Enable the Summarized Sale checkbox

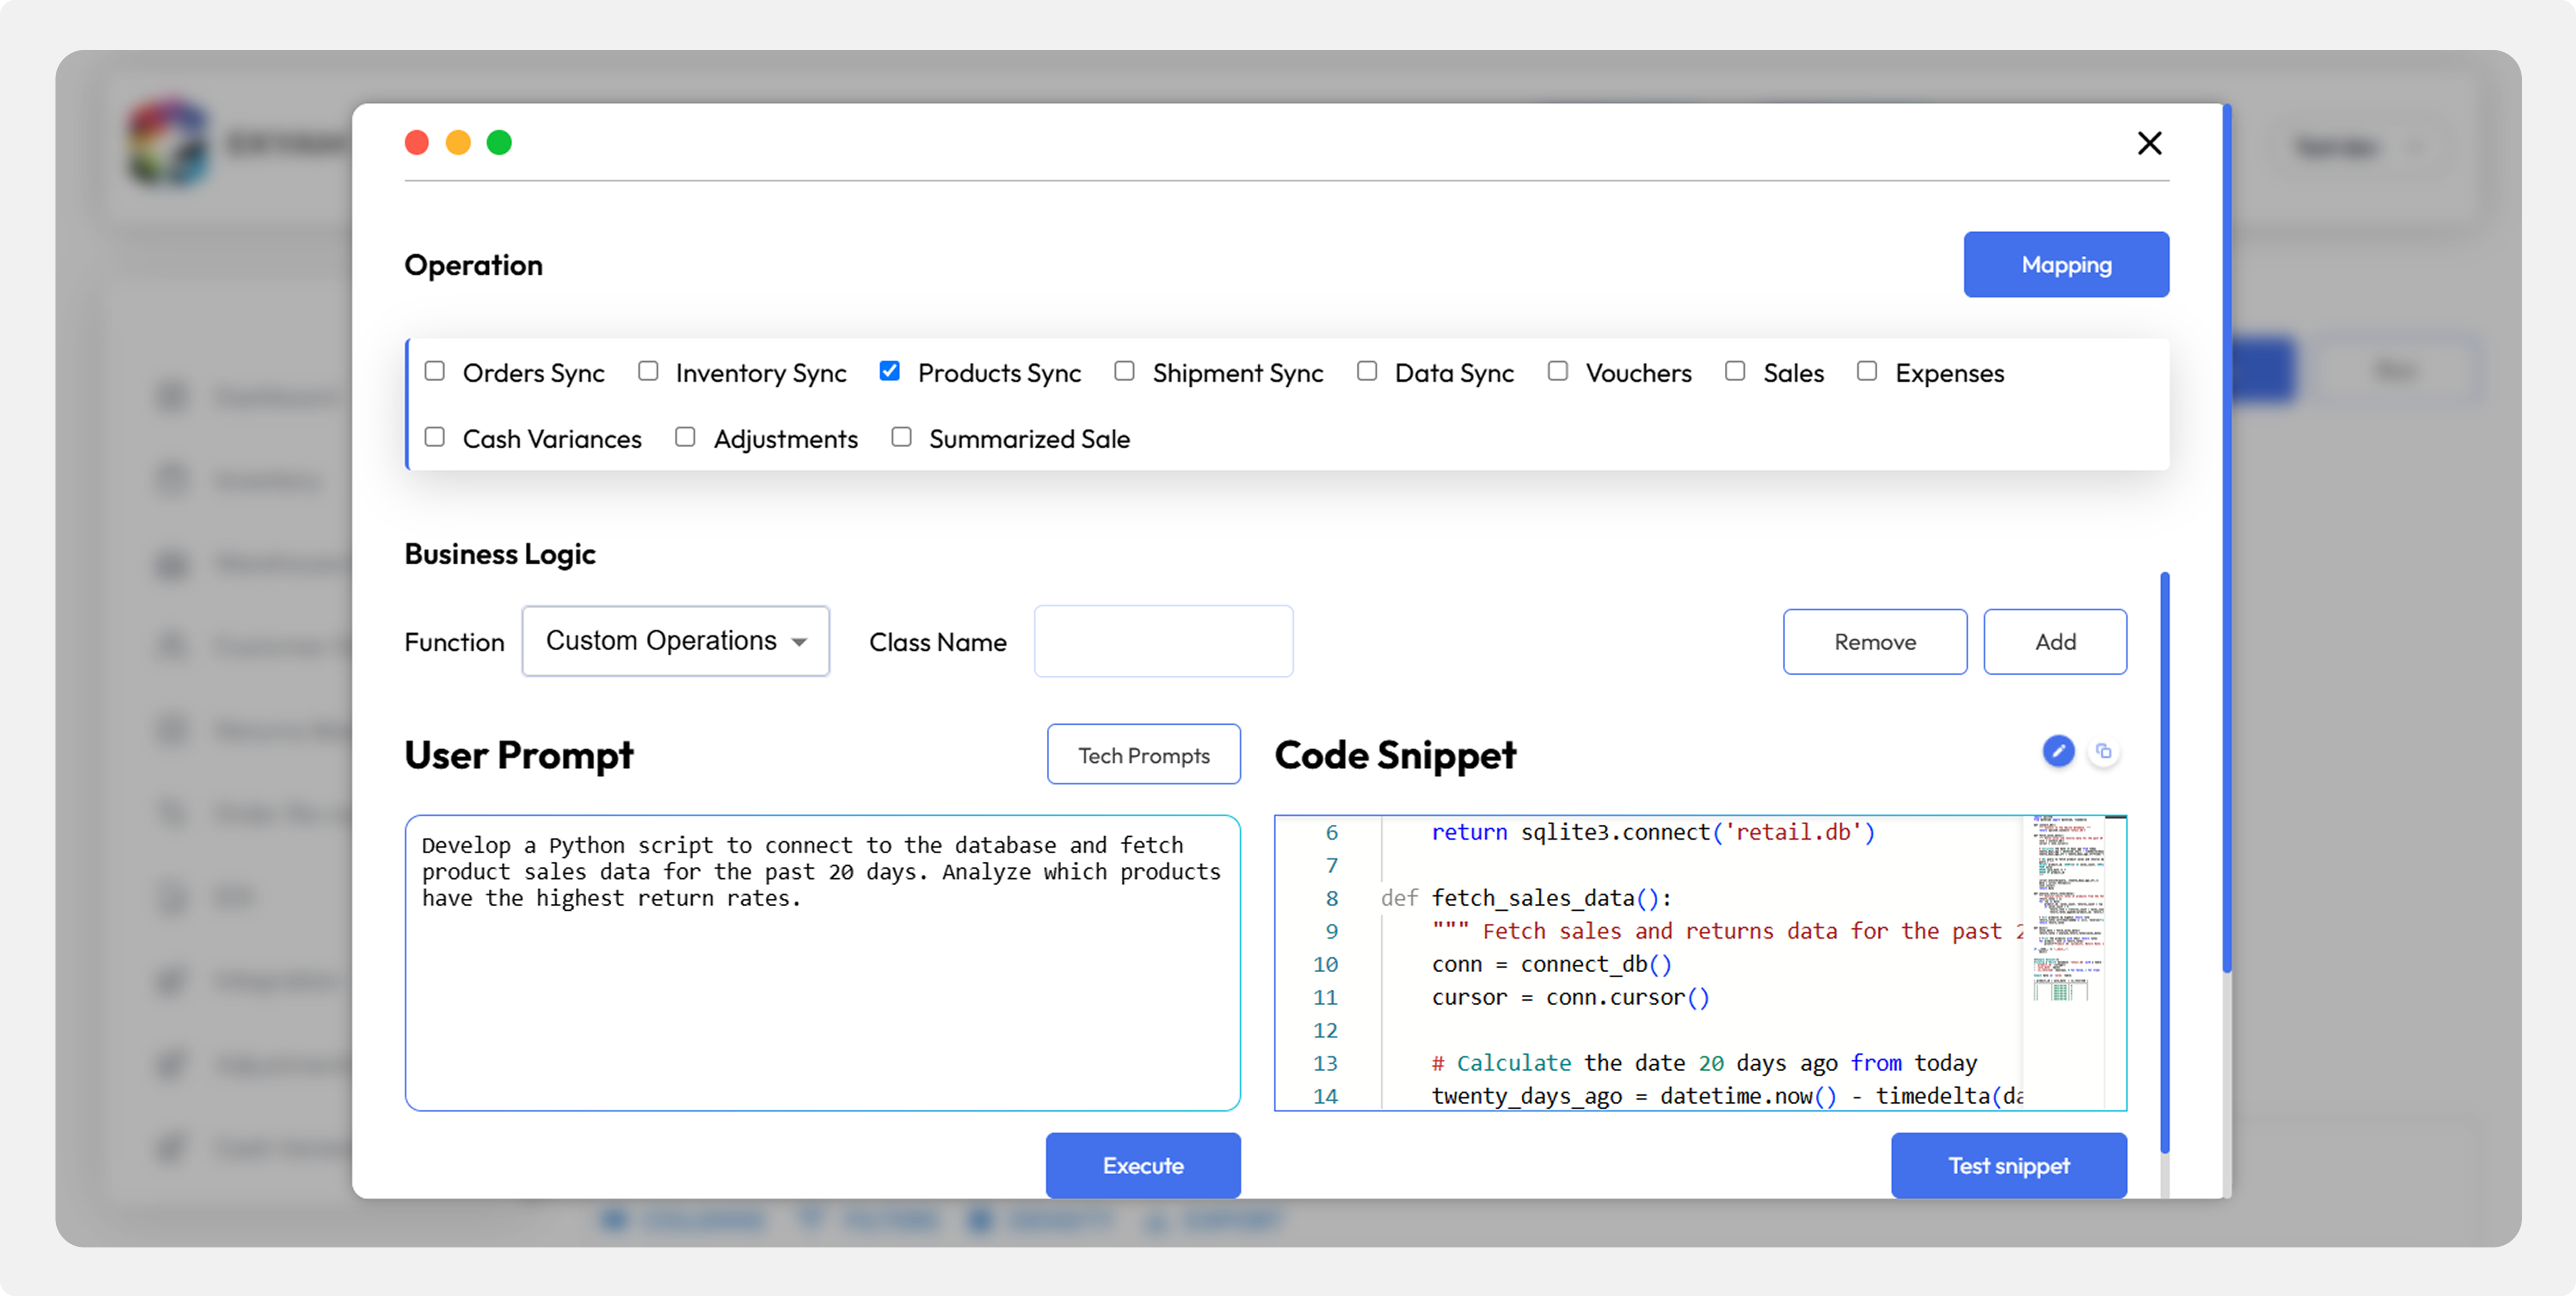901,437
